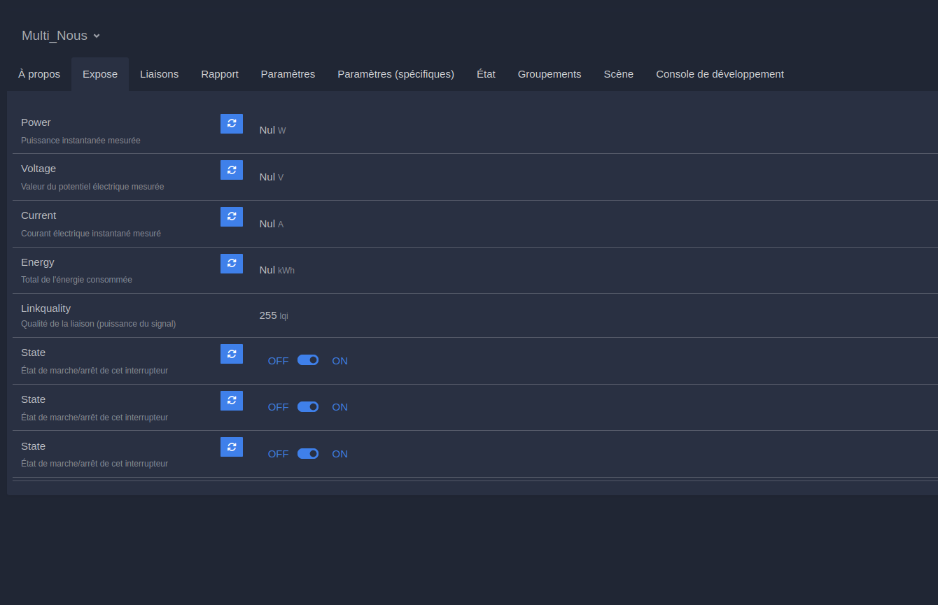Toggle the first State switch

(x=308, y=360)
